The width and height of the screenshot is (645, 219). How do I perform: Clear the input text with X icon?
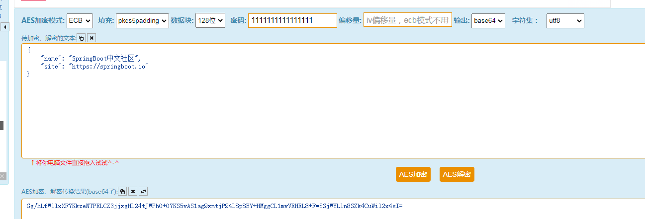click(92, 38)
